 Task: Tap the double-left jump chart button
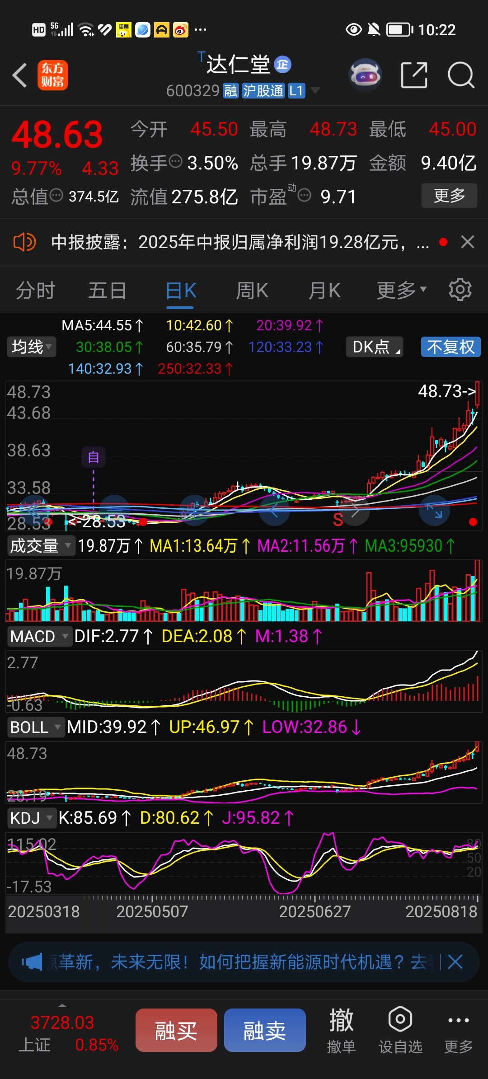tap(35, 511)
